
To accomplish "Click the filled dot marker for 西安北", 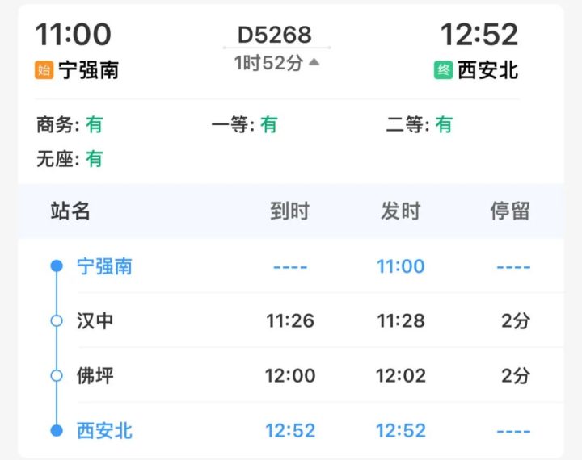I will 57,430.
